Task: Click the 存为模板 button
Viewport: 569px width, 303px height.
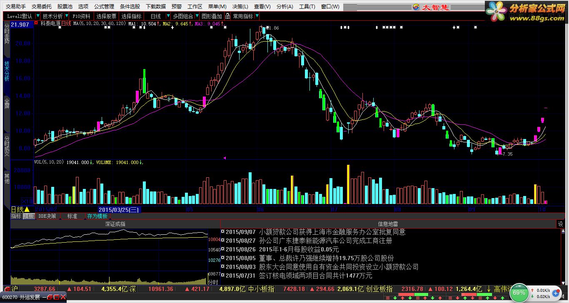Action: pyautogui.click(x=97, y=216)
